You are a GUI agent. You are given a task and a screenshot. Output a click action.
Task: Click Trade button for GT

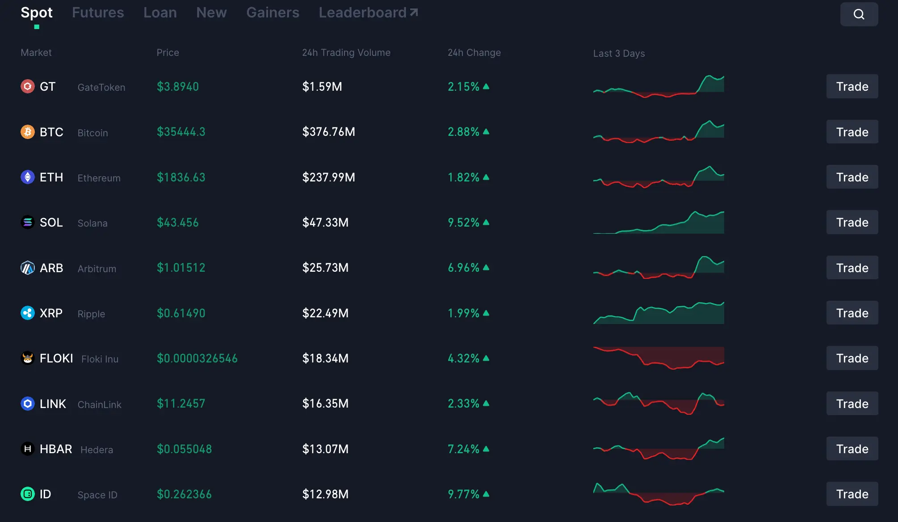click(852, 86)
